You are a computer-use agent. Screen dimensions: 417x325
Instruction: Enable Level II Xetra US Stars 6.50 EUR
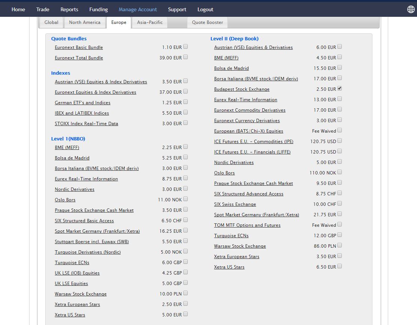click(x=340, y=266)
